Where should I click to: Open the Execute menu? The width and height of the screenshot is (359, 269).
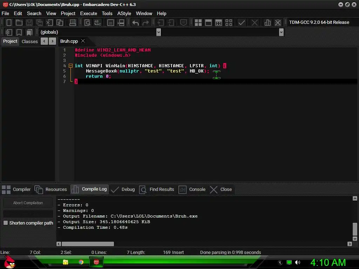tap(89, 14)
